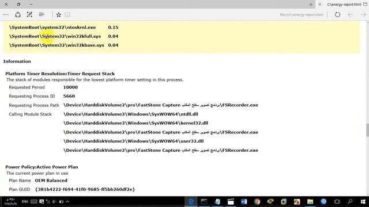
Task: Open the gold keys app on taskbar
Action: pyautogui.click(x=270, y=202)
